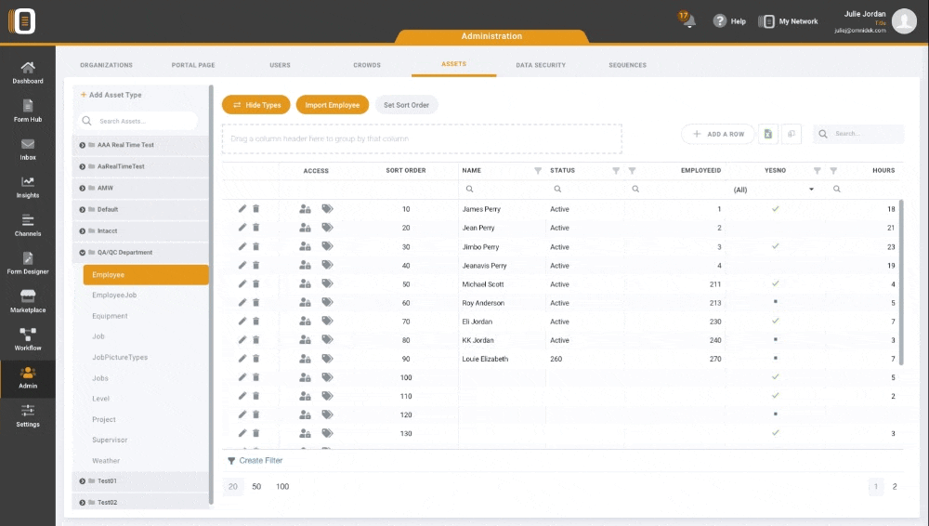Open the YesNo (All) filter dropdown

click(x=811, y=190)
